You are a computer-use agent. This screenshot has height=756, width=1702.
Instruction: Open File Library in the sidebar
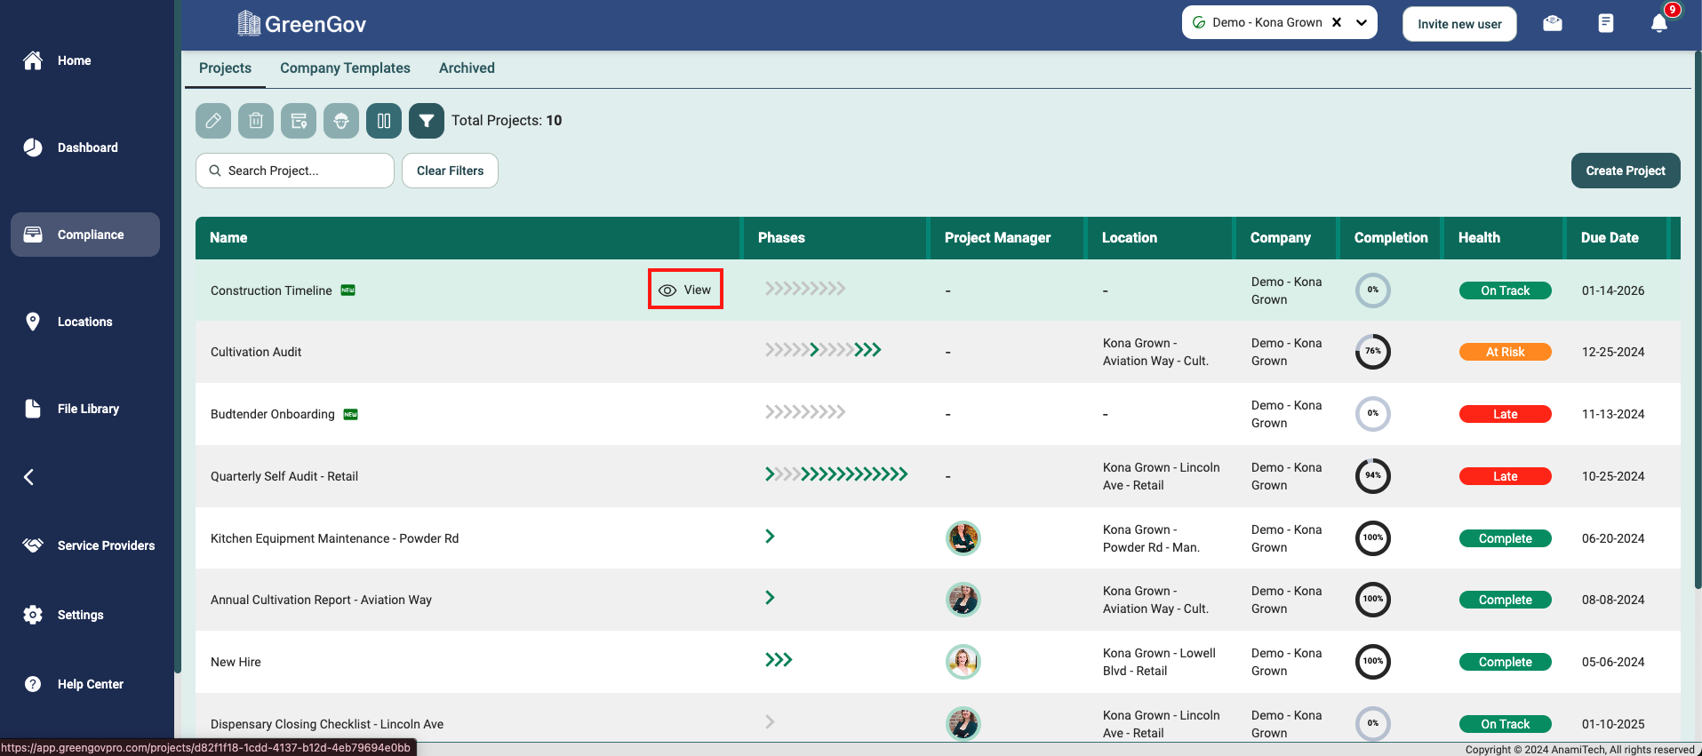pyautogui.click(x=71, y=409)
